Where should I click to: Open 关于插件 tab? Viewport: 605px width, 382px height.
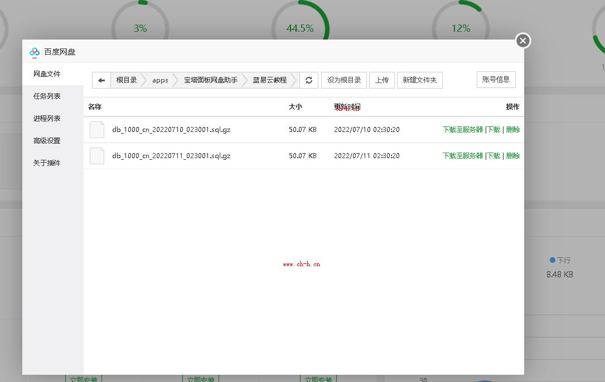pos(53,164)
